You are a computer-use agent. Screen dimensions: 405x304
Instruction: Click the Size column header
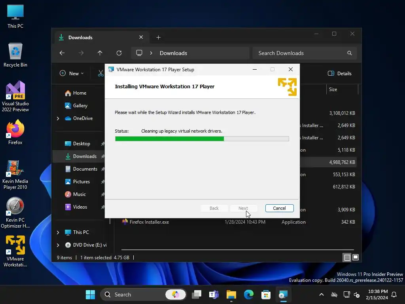(342, 89)
